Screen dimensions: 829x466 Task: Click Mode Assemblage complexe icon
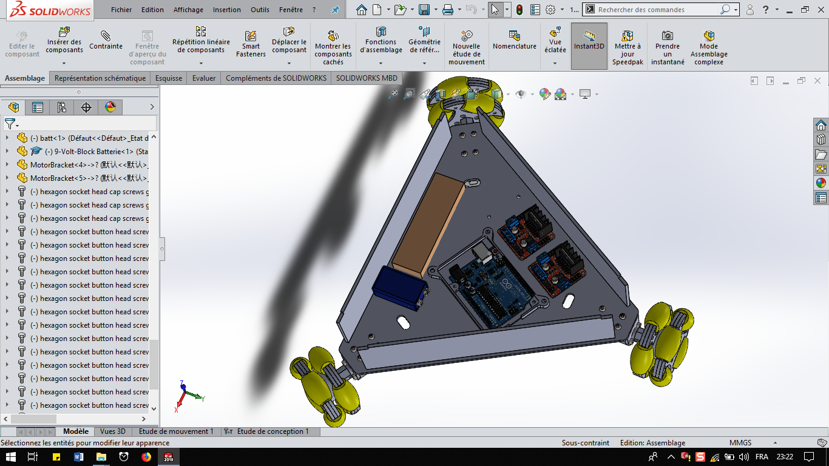pos(708,36)
